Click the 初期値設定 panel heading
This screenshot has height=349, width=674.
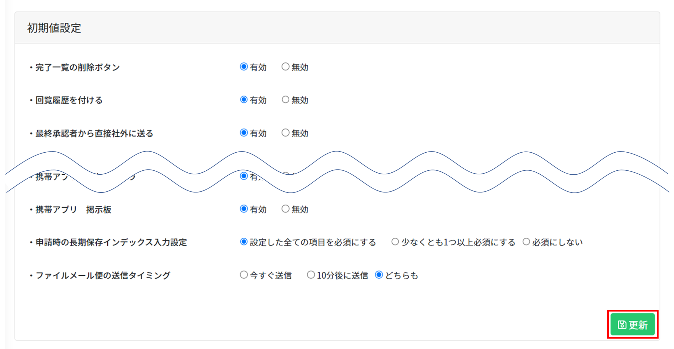54,28
